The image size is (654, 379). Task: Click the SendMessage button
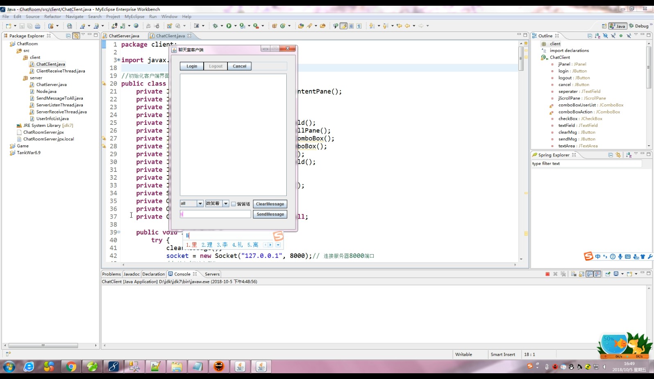tap(270, 214)
